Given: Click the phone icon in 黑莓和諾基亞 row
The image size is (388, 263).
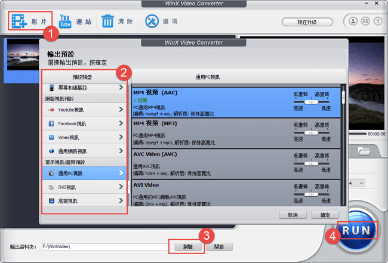Looking at the screenshot, I should [x=51, y=88].
